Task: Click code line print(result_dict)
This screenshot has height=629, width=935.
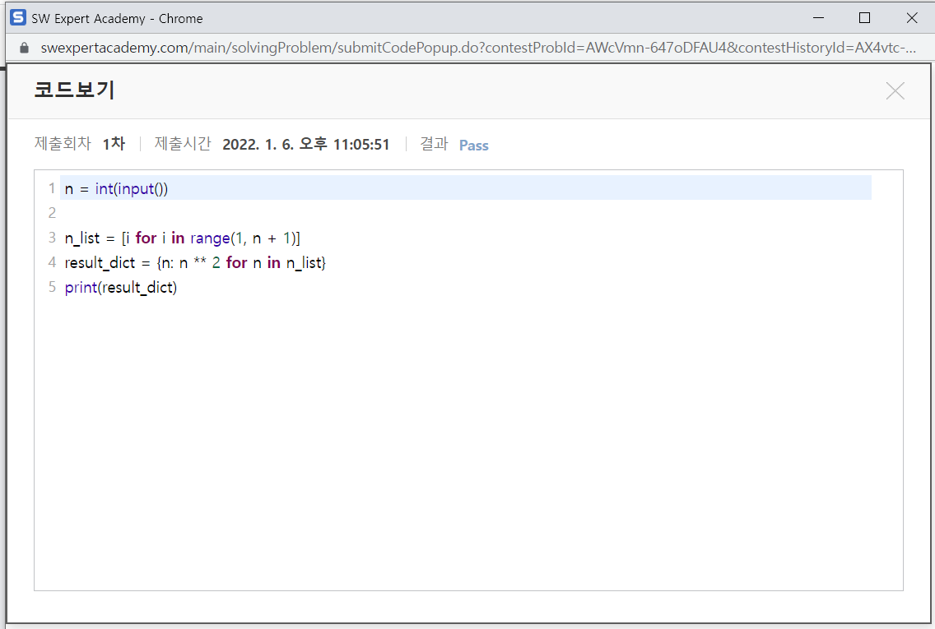Action: coord(121,288)
